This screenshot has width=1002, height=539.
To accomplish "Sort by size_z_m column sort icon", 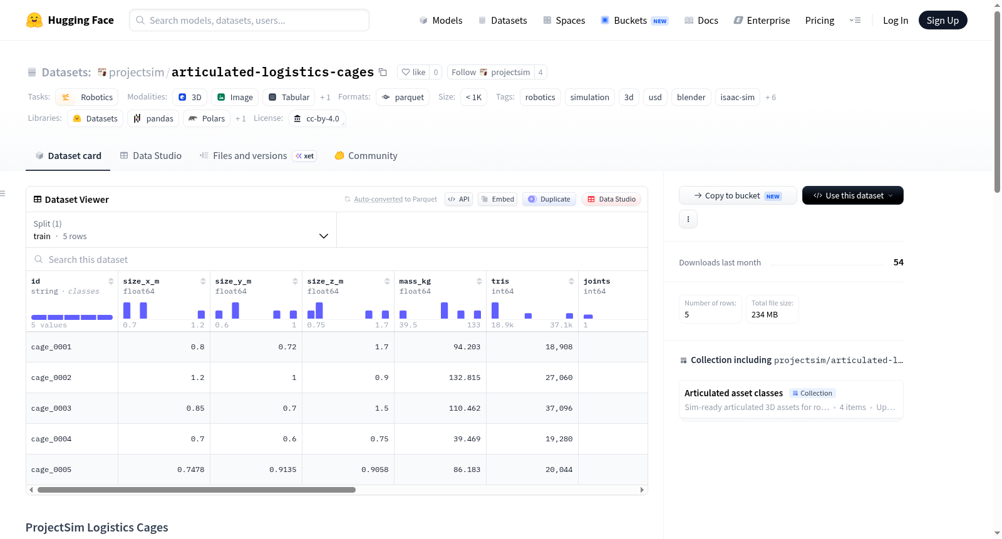I will tap(387, 281).
